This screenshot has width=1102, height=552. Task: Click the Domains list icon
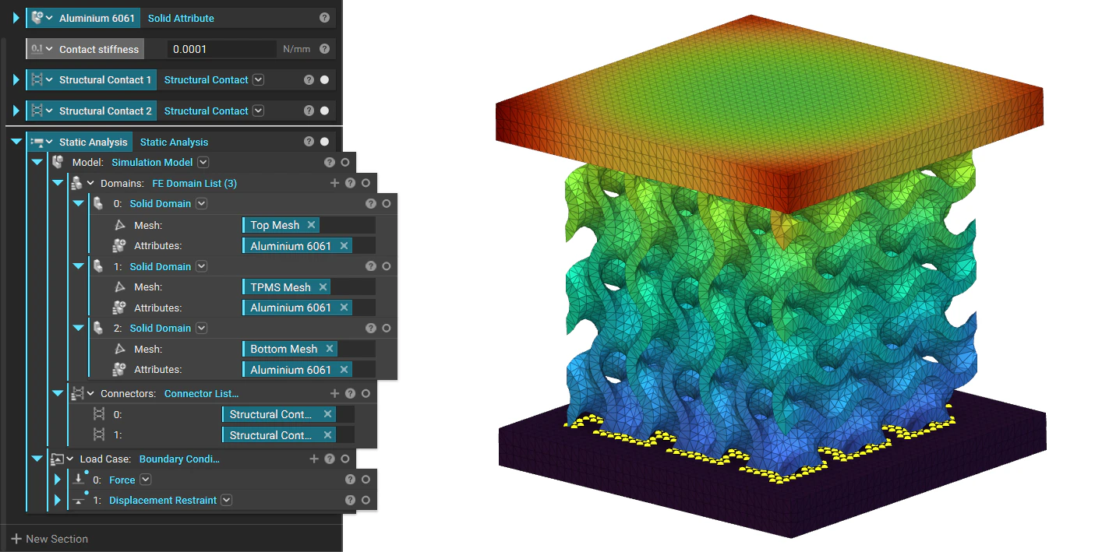point(76,183)
